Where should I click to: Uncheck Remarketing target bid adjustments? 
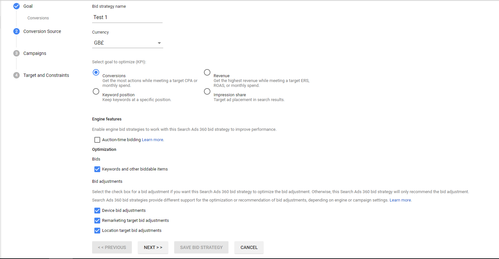[x=97, y=221]
